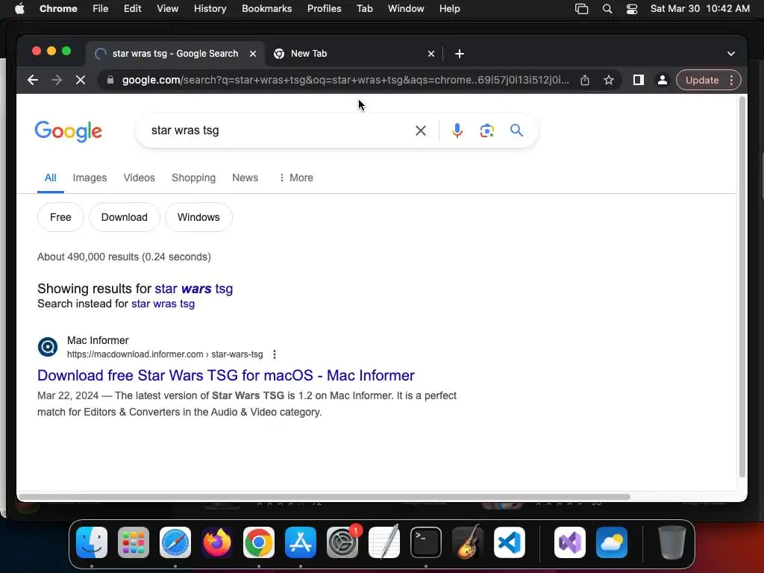Open the Profiles menu

(x=324, y=9)
